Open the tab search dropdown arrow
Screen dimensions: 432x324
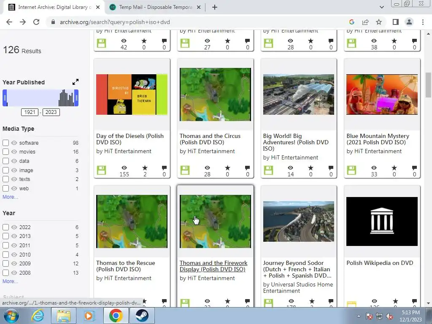coord(381,8)
